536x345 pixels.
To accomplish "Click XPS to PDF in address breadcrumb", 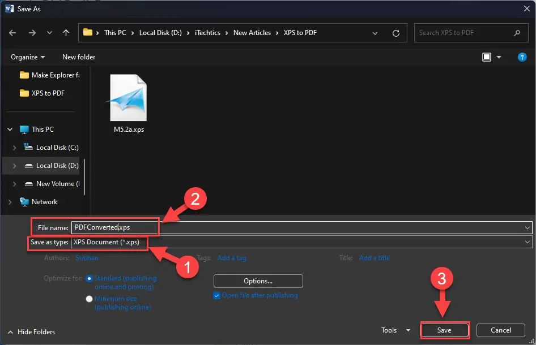I will pos(300,33).
